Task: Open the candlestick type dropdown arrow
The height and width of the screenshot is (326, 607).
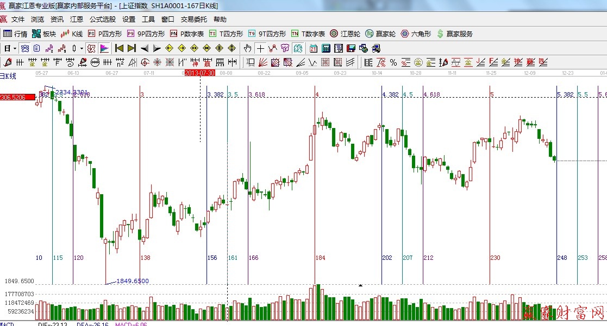Action: [81, 48]
